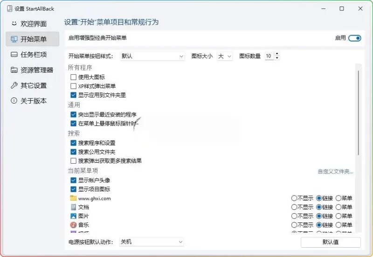
Task: Uncheck 突出显示最近安装的程序
Action: (73, 114)
